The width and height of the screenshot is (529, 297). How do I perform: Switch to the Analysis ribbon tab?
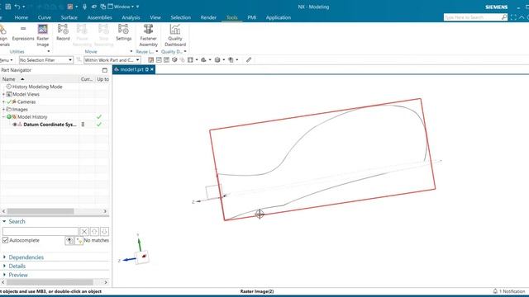pos(131,17)
